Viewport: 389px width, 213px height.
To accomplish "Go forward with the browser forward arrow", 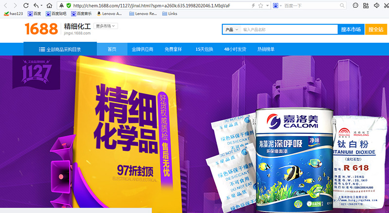I will click(x=16, y=5).
